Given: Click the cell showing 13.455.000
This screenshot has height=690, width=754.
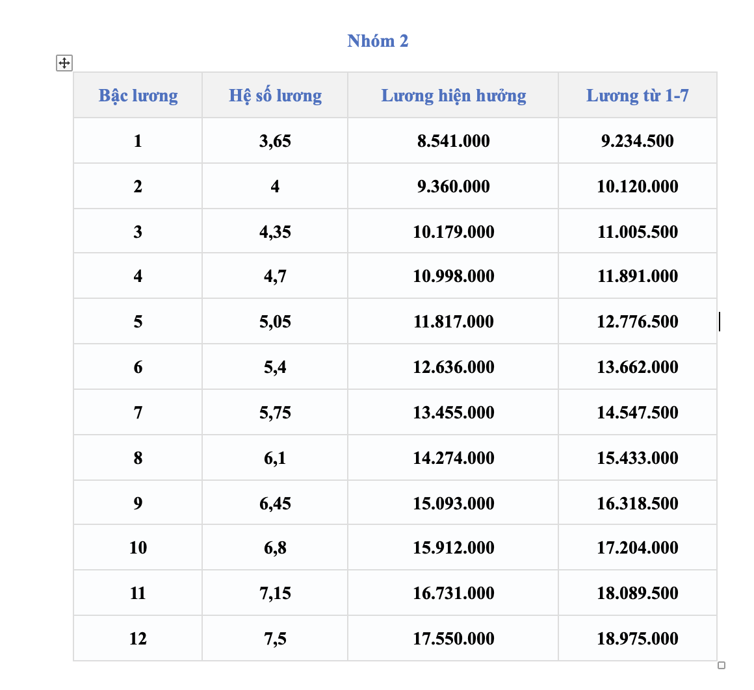Looking at the screenshot, I should point(453,413).
